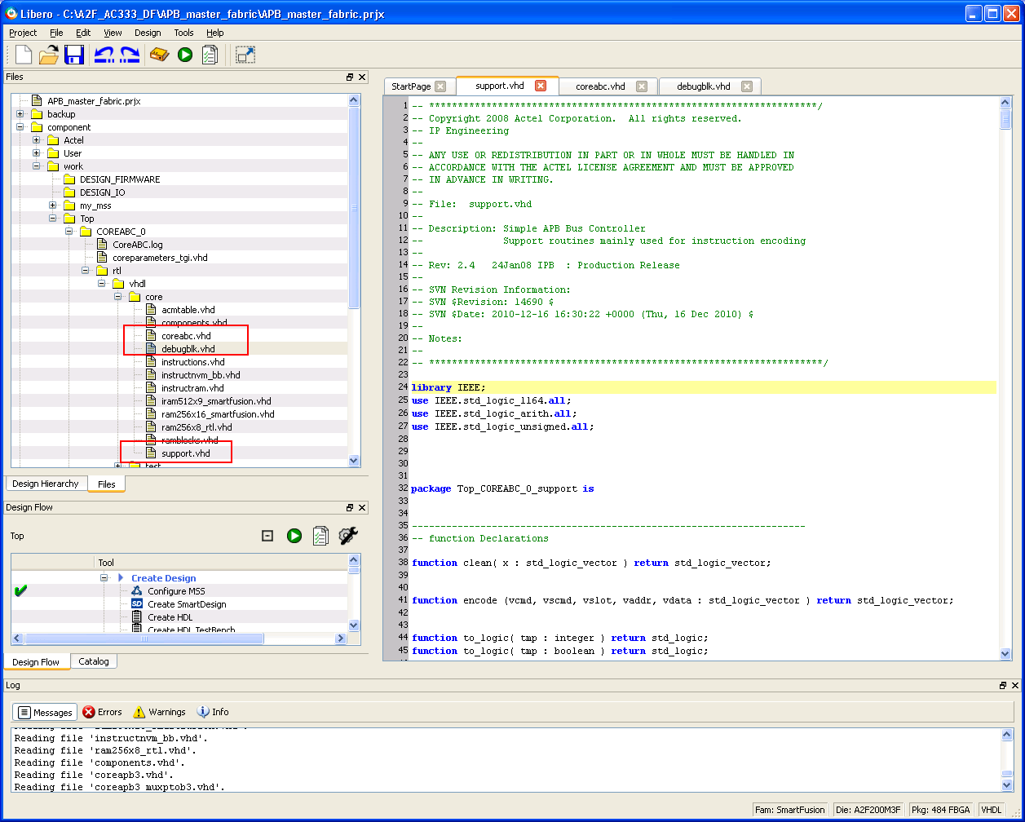Click the Undo arrow in the toolbar
The width and height of the screenshot is (1025, 822).
point(104,55)
